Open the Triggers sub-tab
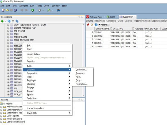 [x=137, y=21]
